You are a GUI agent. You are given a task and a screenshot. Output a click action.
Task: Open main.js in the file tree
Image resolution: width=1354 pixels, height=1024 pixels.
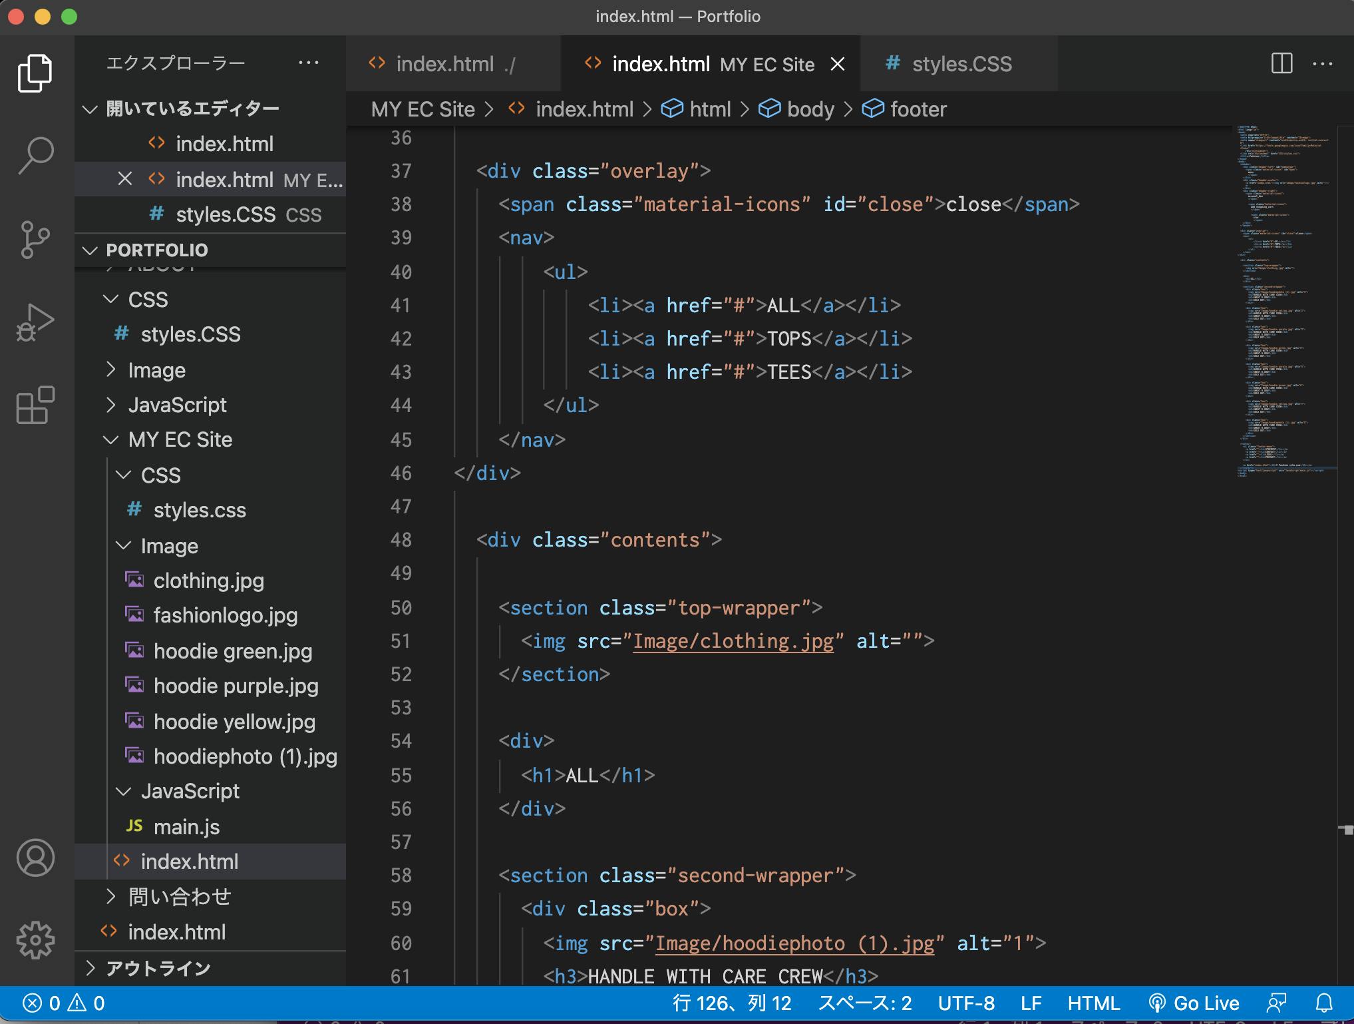pos(186,827)
